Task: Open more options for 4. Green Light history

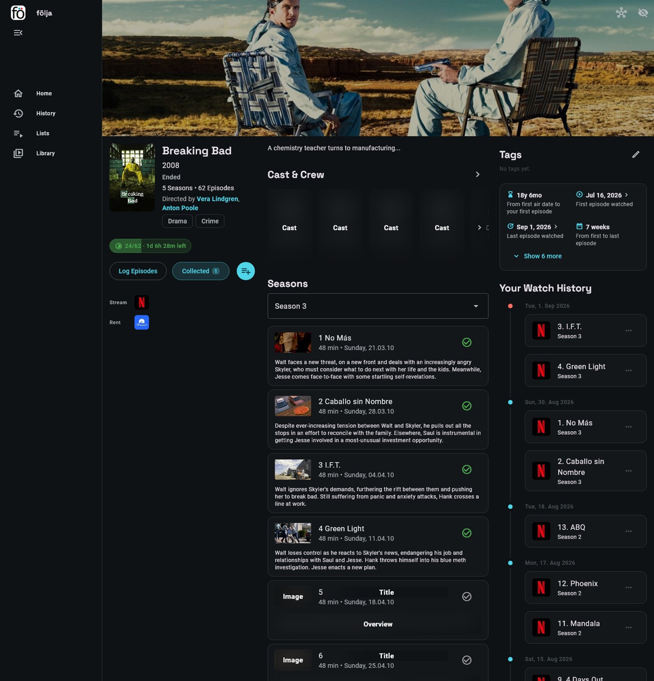Action: pos(629,371)
